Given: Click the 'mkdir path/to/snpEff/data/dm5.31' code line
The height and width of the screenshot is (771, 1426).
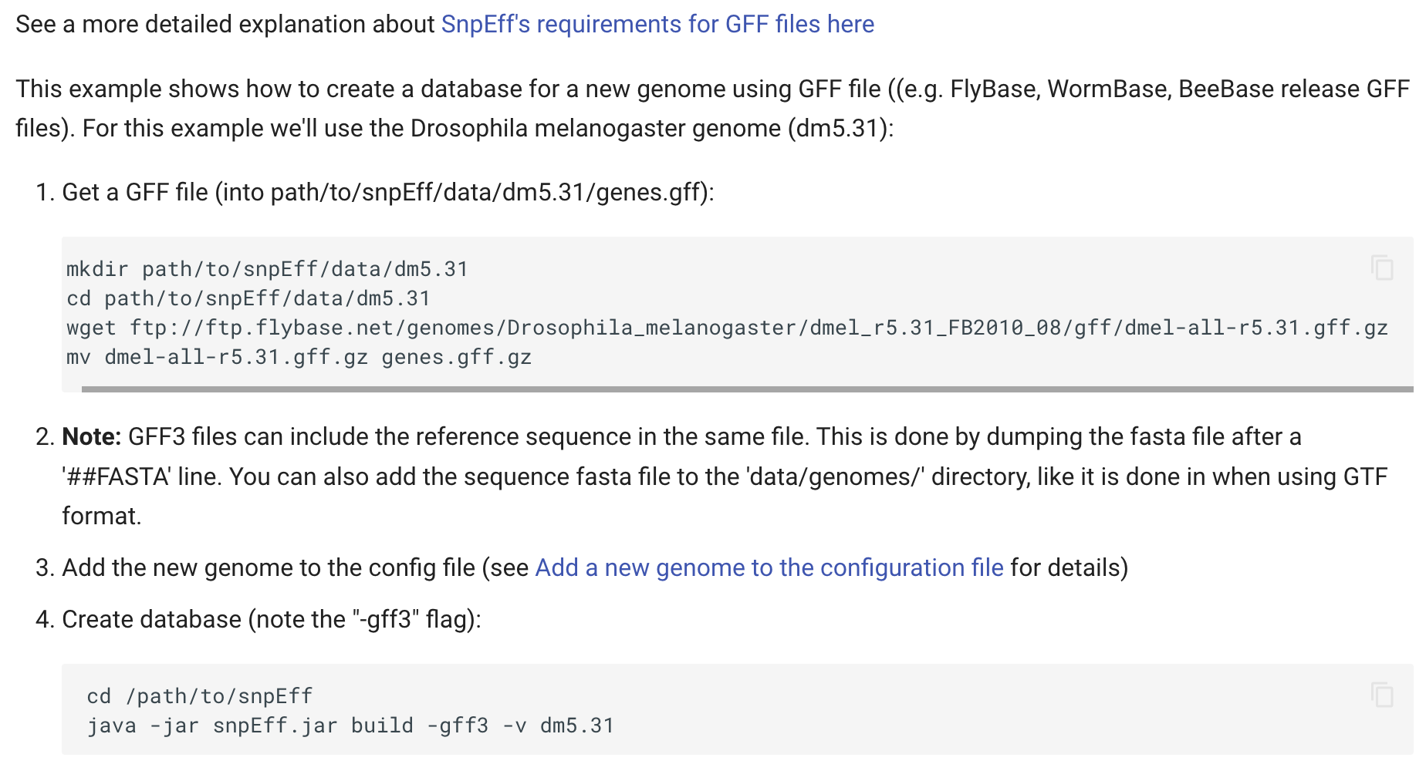Looking at the screenshot, I should click(267, 269).
